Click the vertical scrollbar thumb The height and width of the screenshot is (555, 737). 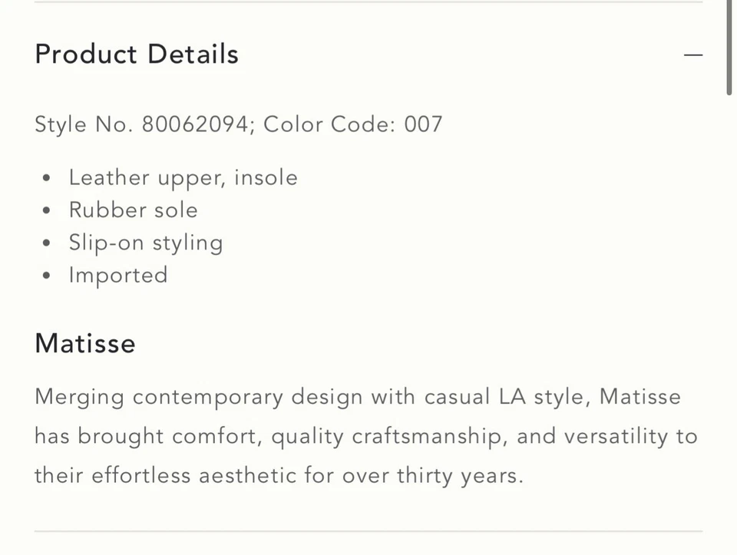pyautogui.click(x=730, y=48)
